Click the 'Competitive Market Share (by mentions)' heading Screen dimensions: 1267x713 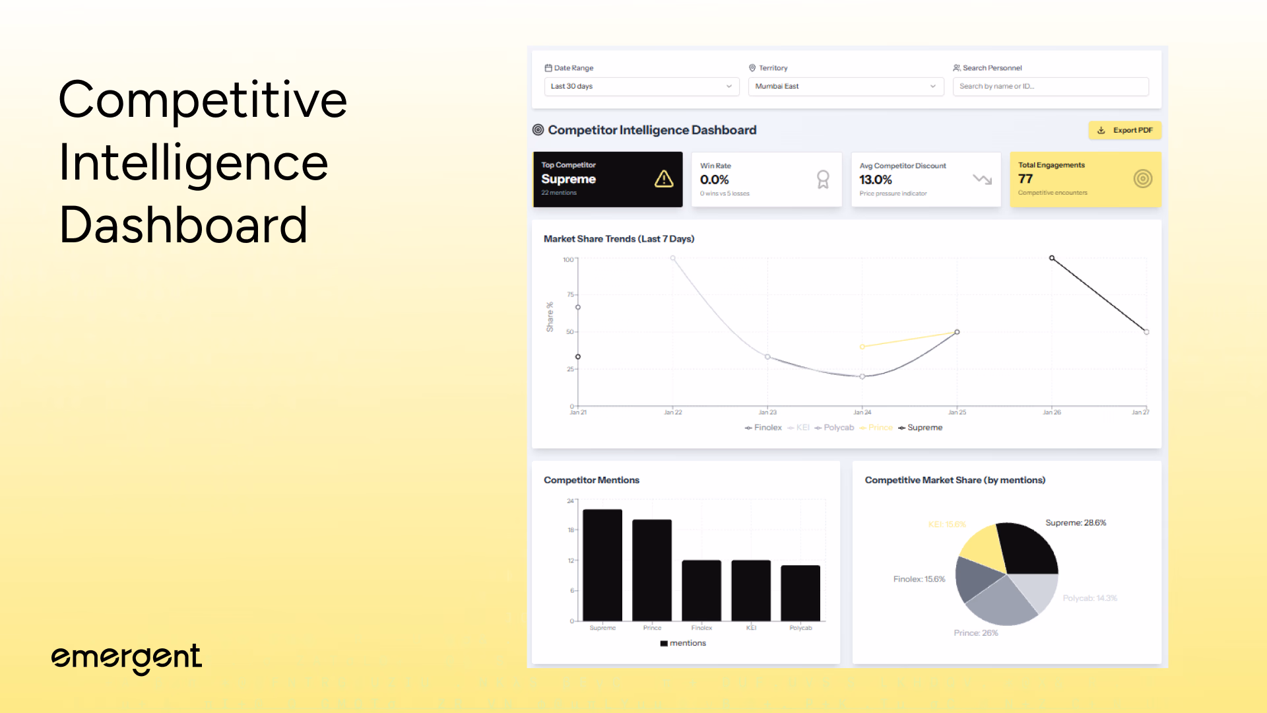tap(955, 480)
